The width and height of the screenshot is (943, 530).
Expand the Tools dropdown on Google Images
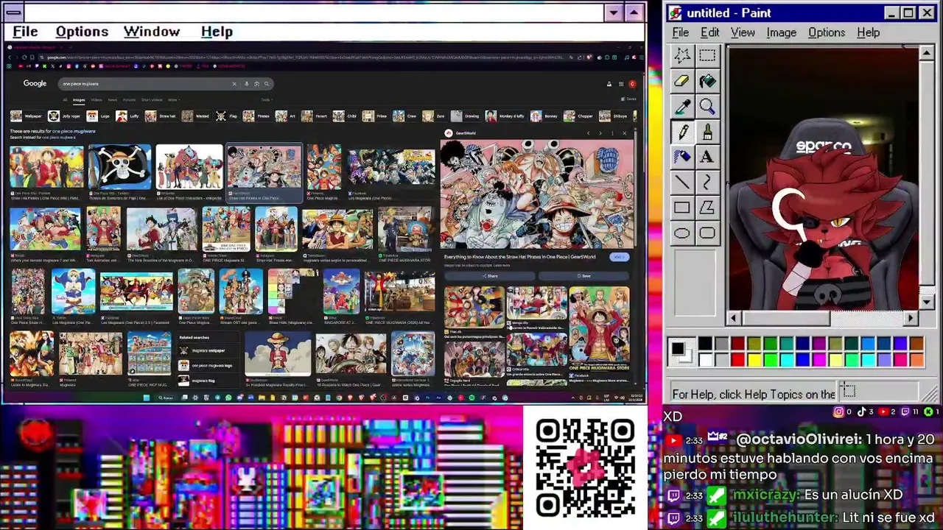[x=266, y=99]
